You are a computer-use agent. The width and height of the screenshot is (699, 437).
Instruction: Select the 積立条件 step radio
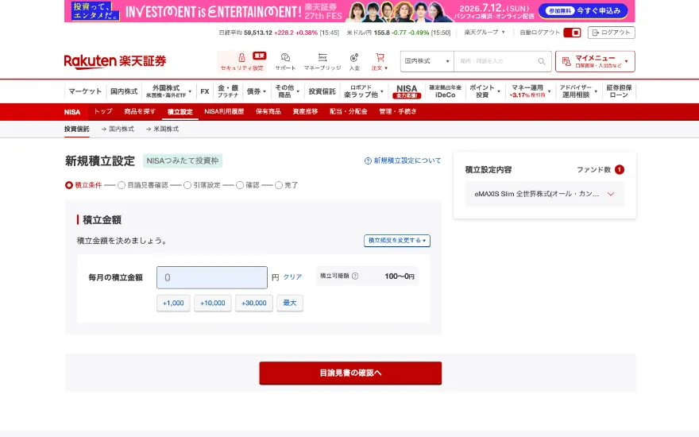(68, 185)
